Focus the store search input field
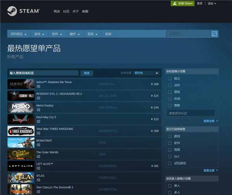 pyautogui.click(x=189, y=34)
